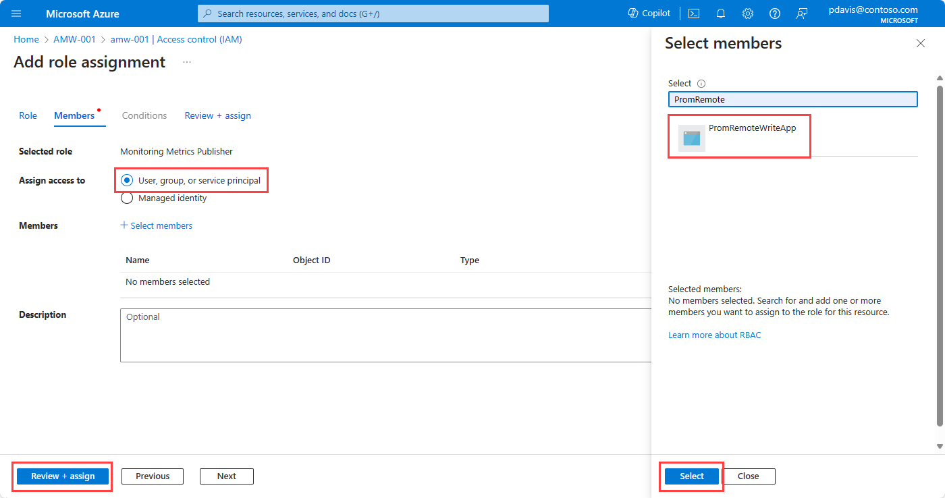The image size is (945, 498).
Task: Click the No members selected row
Action: coord(385,282)
